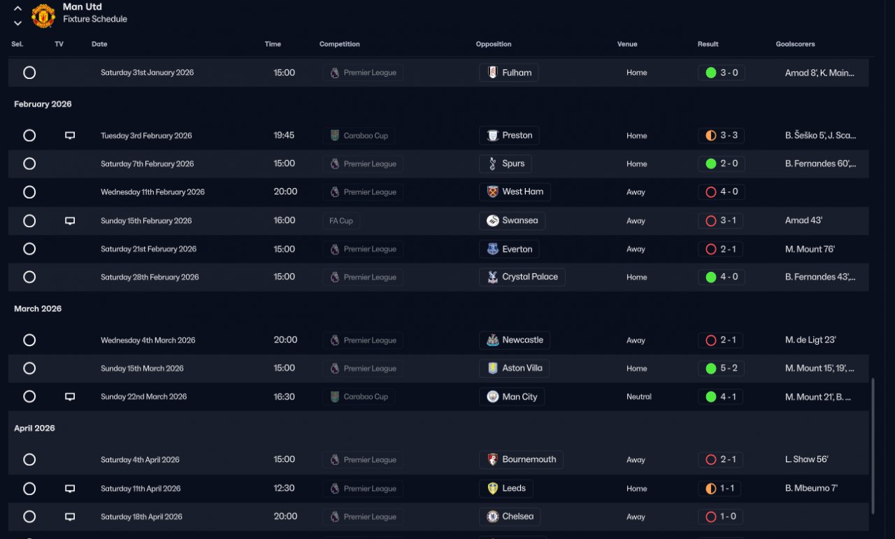Click the Premier League logo in the Fulham row

coord(334,73)
